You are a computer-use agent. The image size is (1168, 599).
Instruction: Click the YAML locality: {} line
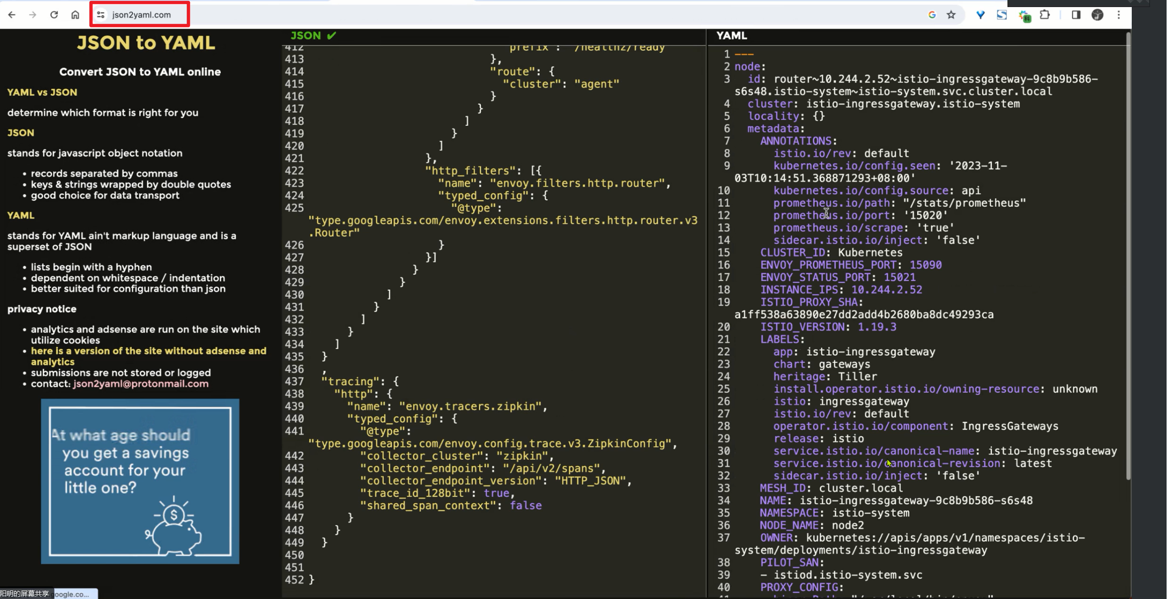coord(786,116)
